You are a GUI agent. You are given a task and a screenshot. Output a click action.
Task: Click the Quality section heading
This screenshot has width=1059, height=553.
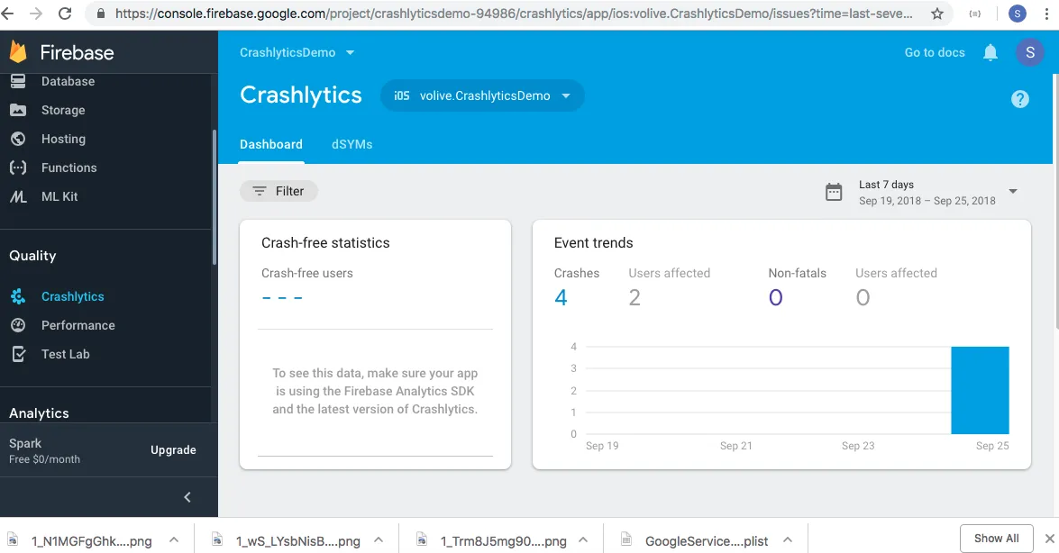(x=32, y=256)
